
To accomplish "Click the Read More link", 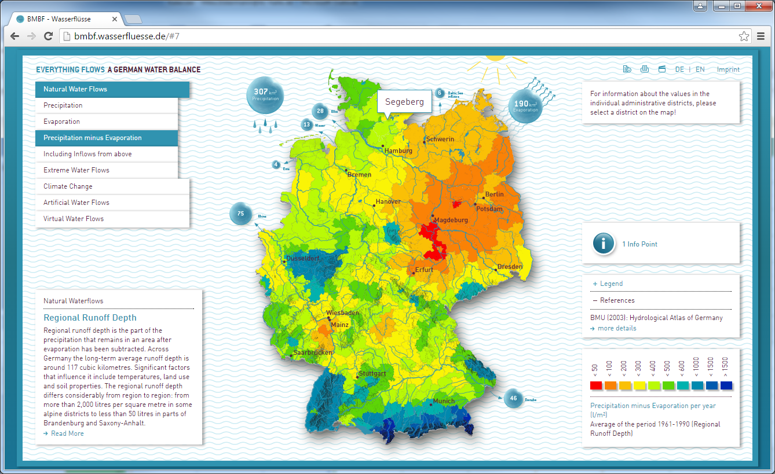I will pyautogui.click(x=64, y=433).
